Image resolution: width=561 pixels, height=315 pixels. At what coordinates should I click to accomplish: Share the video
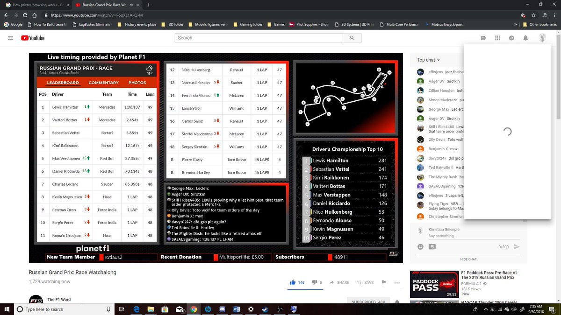click(x=339, y=282)
